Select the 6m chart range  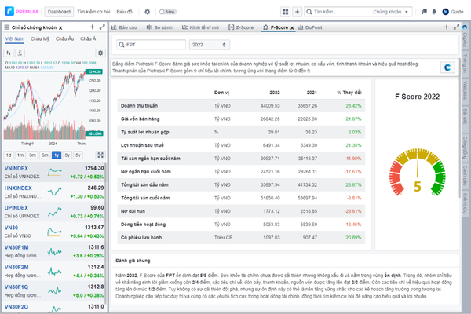pyautogui.click(x=45, y=155)
